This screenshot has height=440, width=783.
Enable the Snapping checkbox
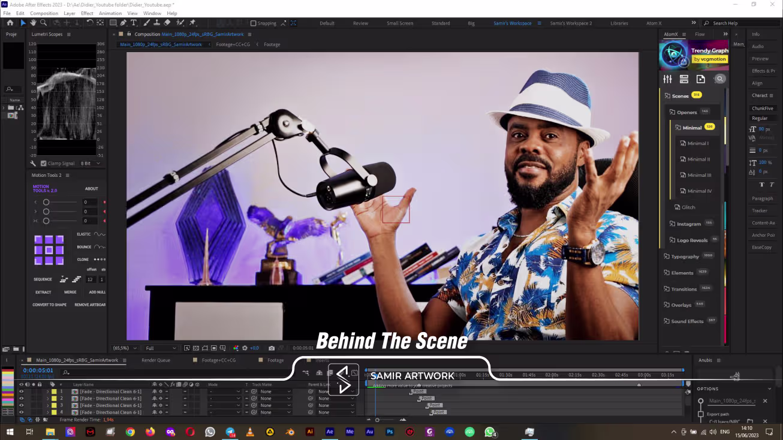(254, 23)
